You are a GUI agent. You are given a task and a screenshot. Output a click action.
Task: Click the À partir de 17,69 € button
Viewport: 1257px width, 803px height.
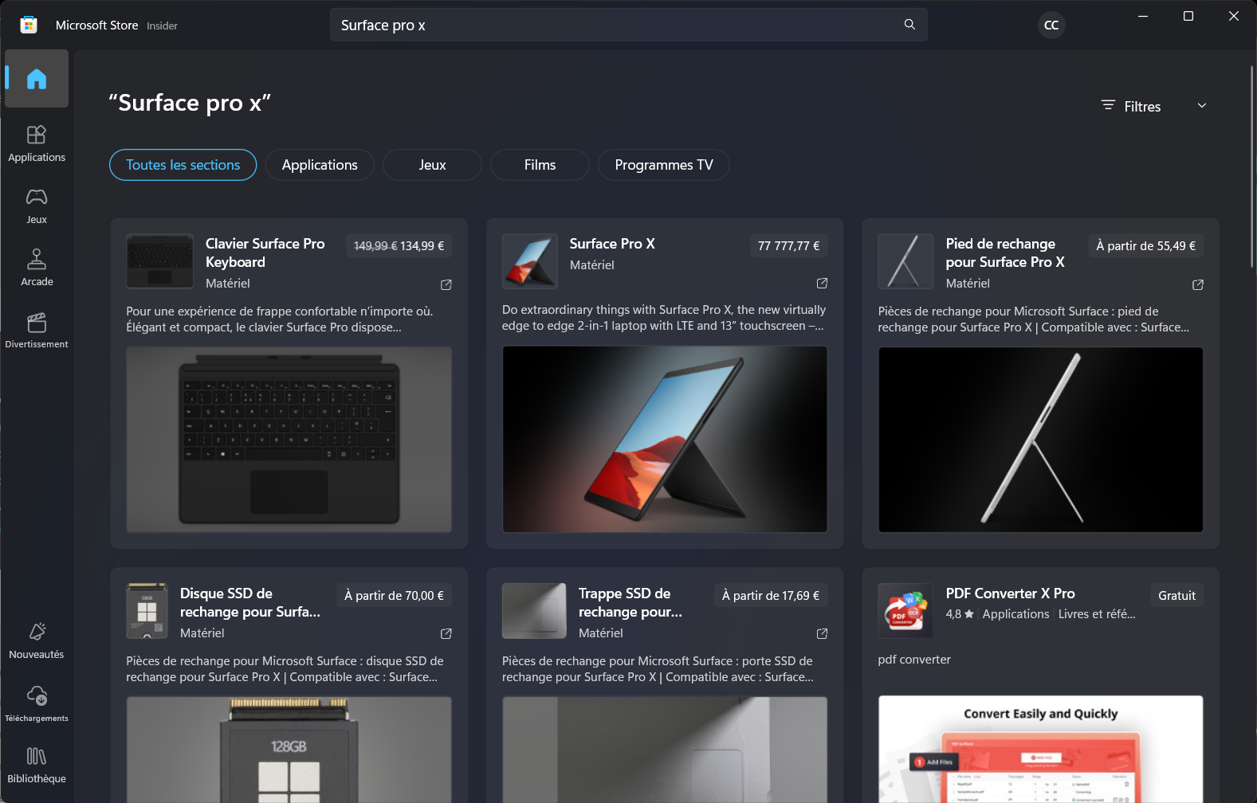(771, 596)
